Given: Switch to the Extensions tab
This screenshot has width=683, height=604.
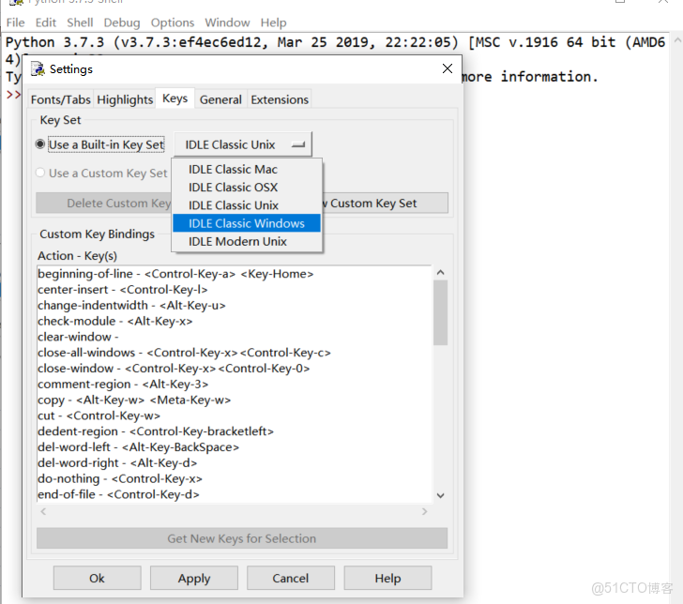Looking at the screenshot, I should [x=280, y=99].
